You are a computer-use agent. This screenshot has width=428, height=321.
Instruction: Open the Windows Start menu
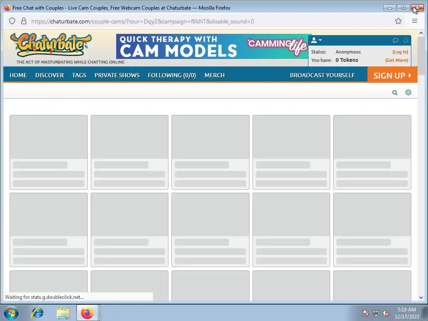point(11,313)
